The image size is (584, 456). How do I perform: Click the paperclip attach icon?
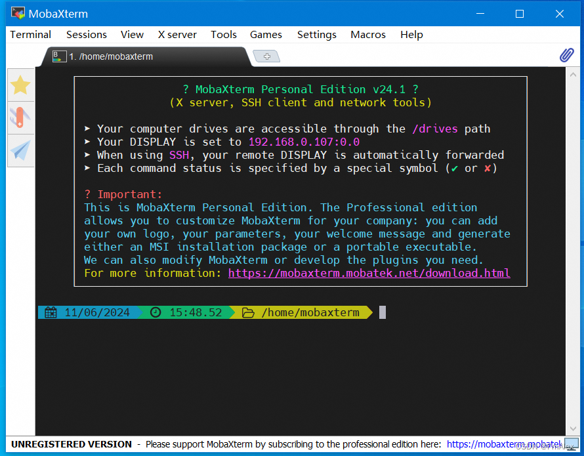pyautogui.click(x=566, y=55)
